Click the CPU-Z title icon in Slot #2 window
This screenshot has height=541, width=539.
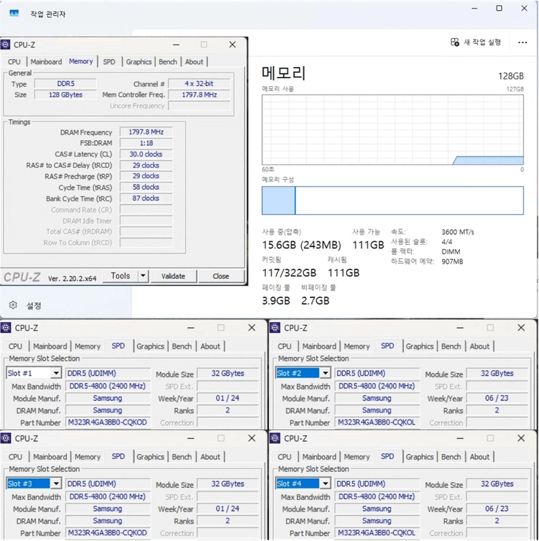(x=275, y=328)
